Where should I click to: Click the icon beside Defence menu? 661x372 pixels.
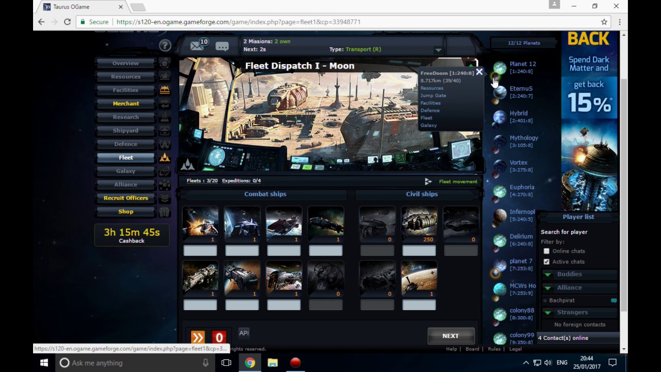coord(164,144)
